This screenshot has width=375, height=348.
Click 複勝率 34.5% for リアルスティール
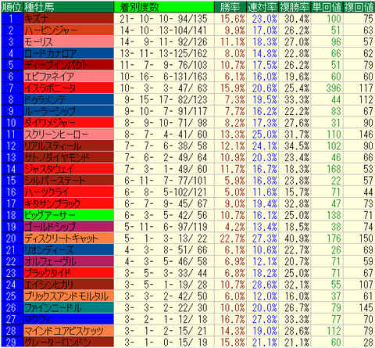(x=297, y=146)
